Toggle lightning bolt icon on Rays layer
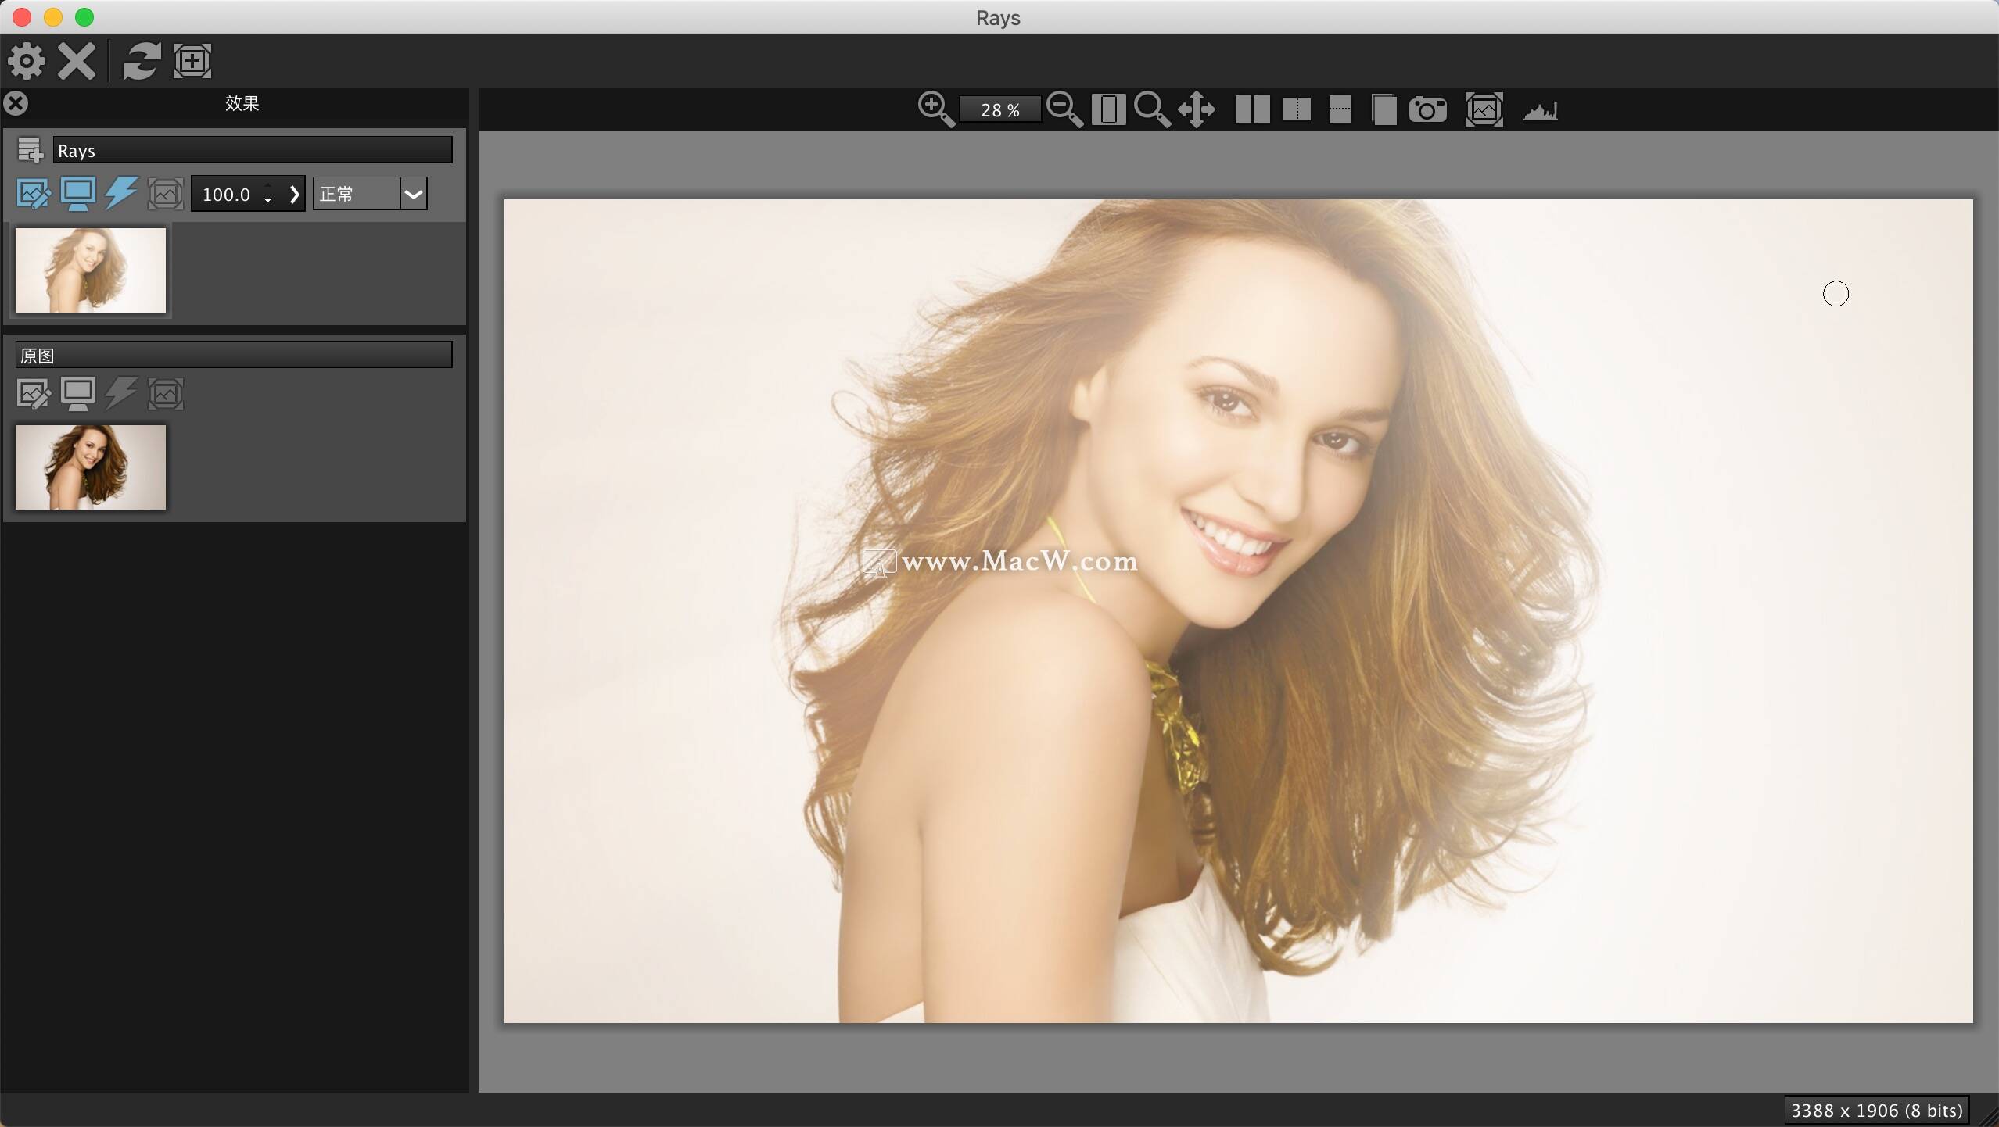 (121, 193)
